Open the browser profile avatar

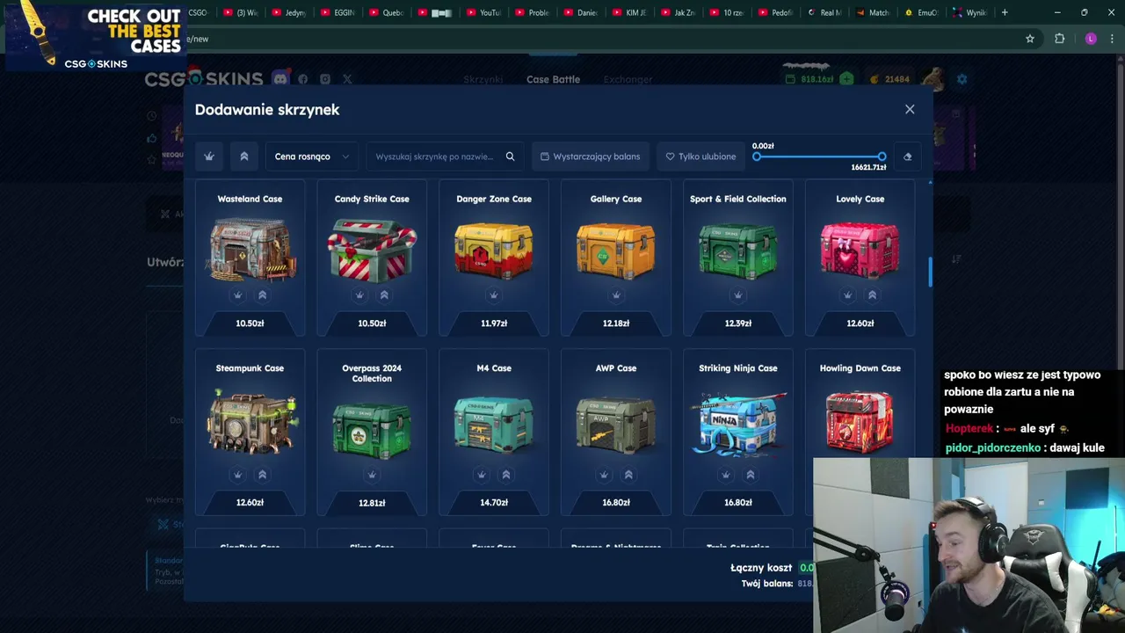click(x=1091, y=39)
